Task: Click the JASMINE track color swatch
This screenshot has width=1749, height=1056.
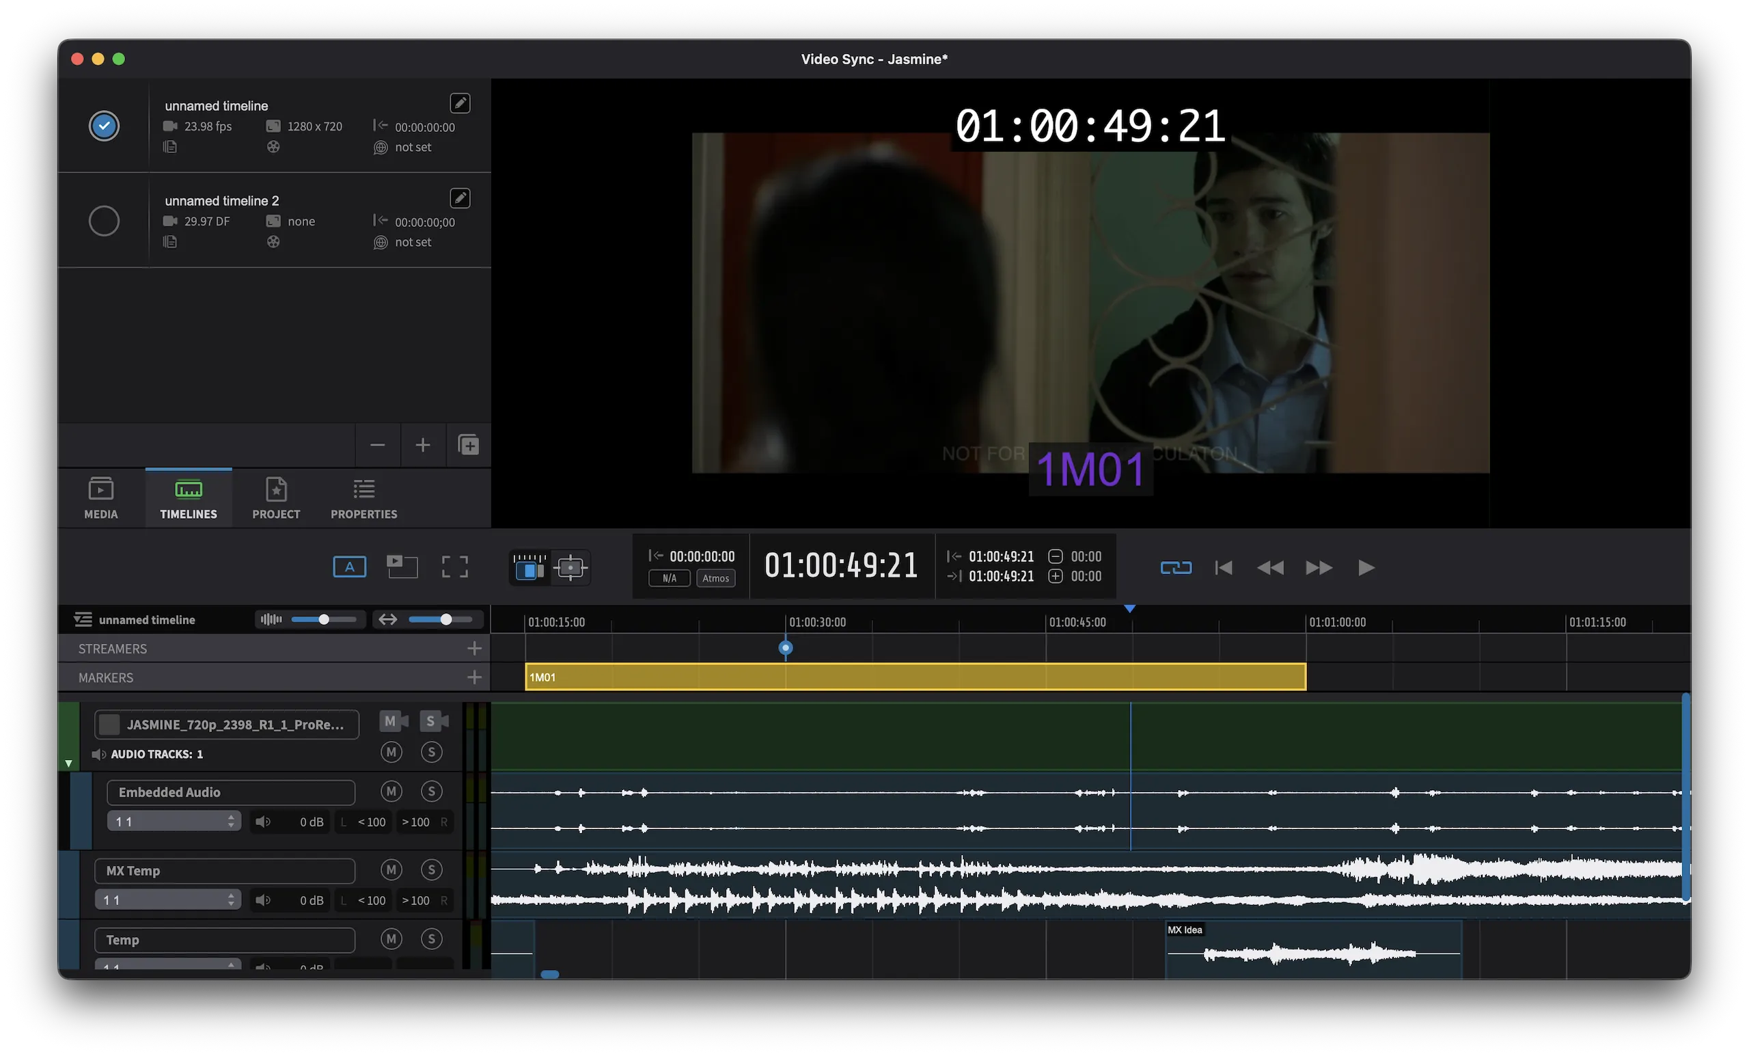Action: pyautogui.click(x=109, y=725)
